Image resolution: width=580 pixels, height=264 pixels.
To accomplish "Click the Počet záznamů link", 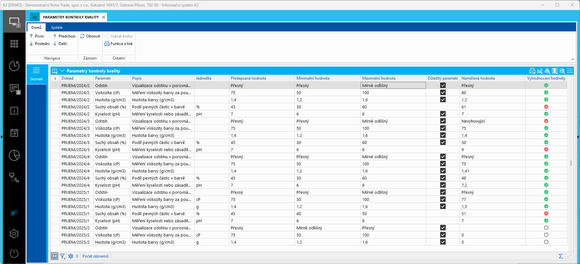I will coord(95,256).
